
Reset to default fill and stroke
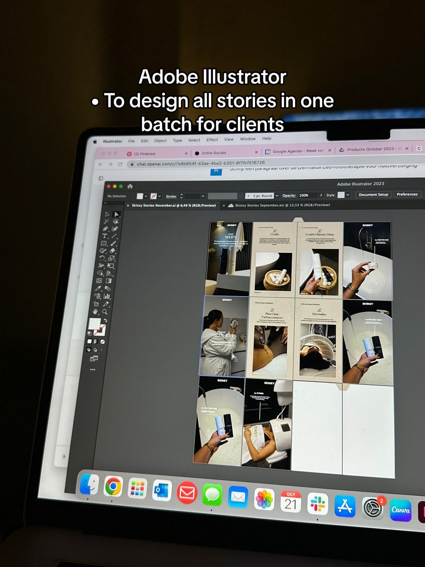click(90, 333)
